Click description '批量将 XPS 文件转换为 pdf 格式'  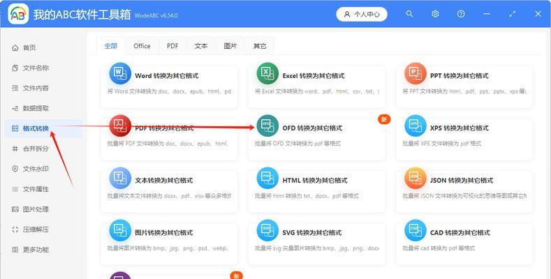(442, 144)
